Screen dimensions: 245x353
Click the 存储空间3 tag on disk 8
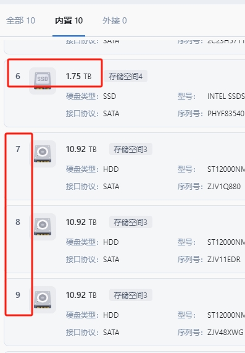click(131, 222)
